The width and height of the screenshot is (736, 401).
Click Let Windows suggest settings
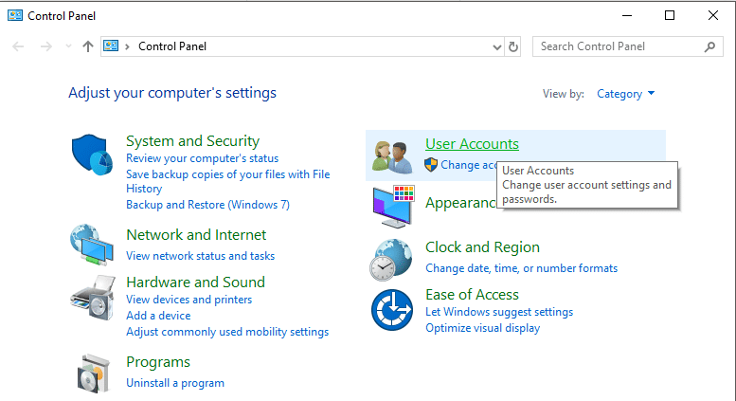pyautogui.click(x=499, y=312)
